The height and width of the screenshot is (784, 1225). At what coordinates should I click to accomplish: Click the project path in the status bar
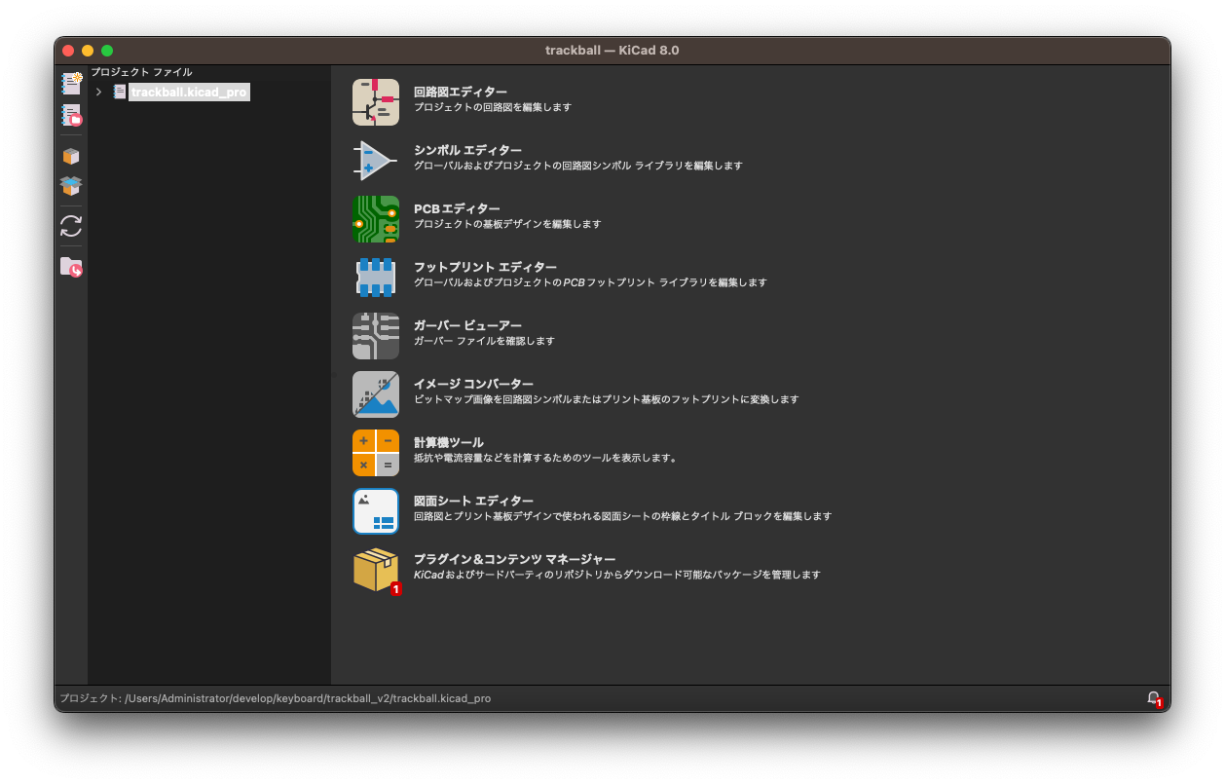click(x=276, y=698)
